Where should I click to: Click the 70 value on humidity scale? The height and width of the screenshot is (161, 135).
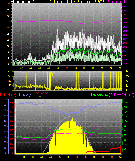click(5, 115)
